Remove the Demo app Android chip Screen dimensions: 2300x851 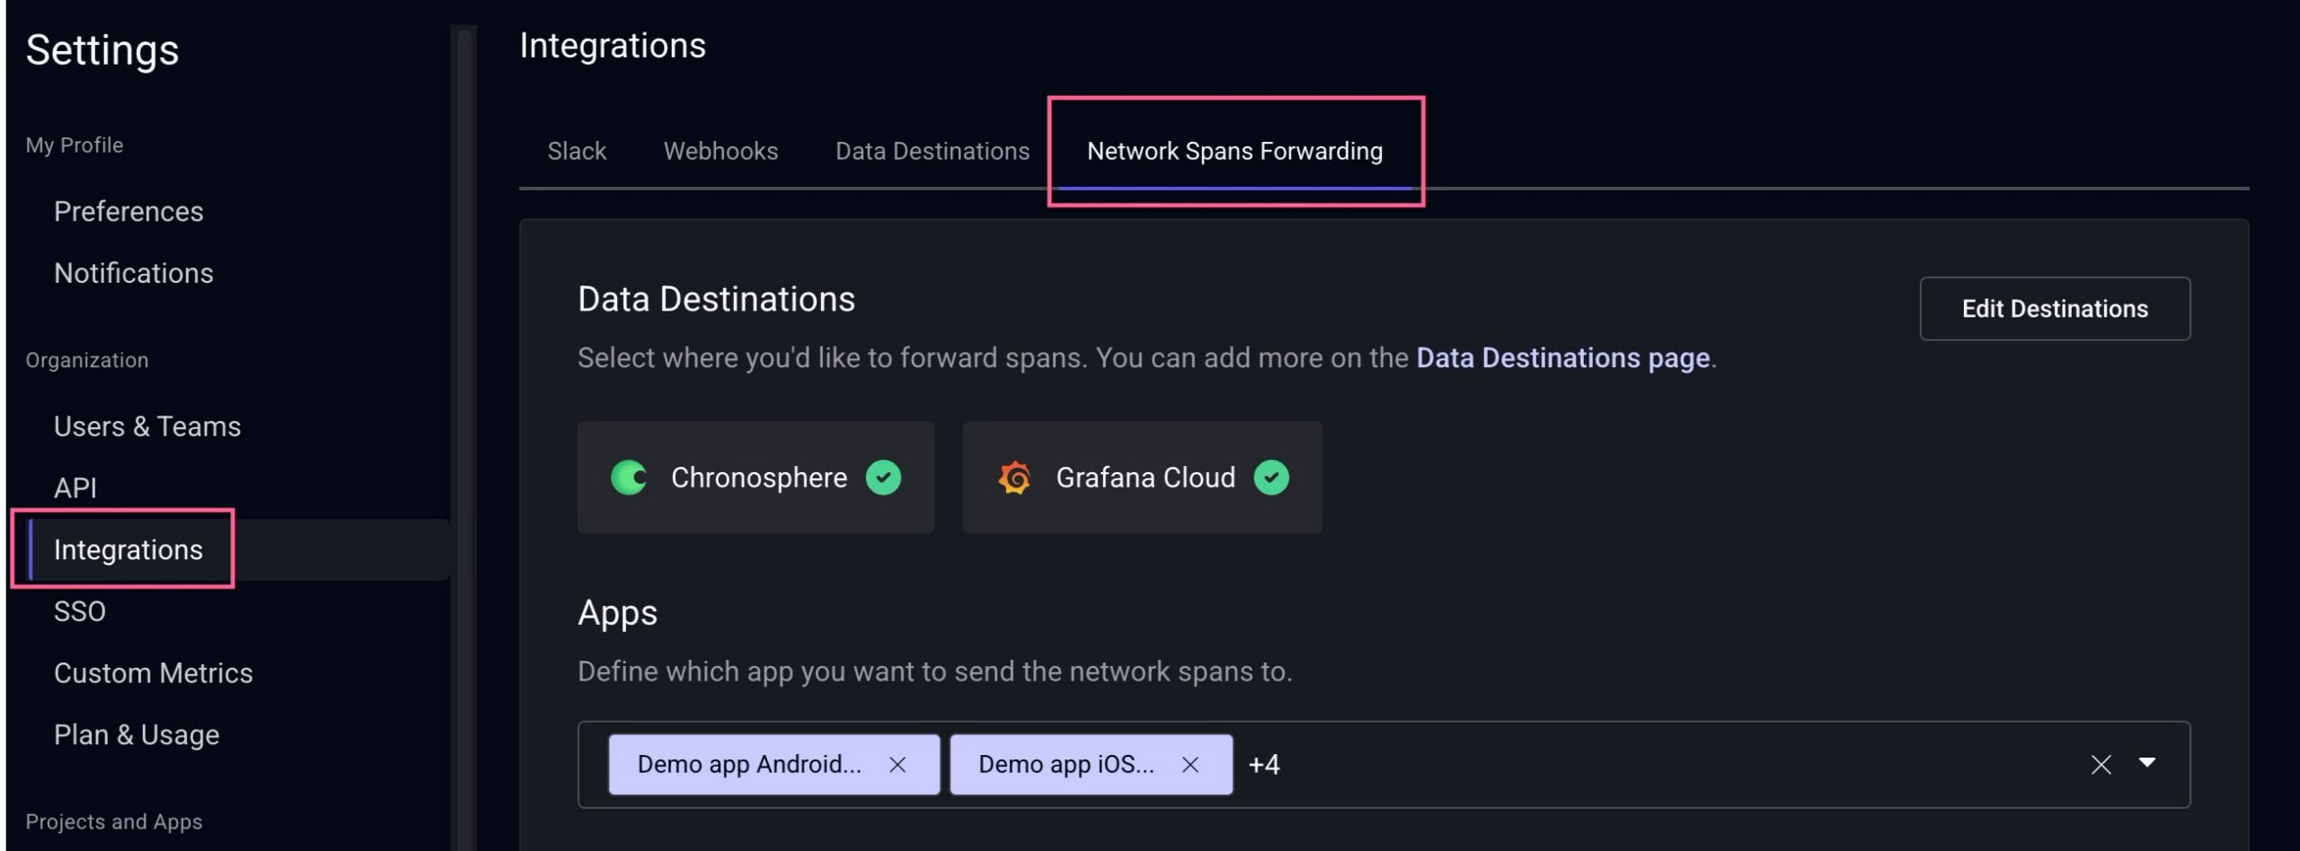(x=898, y=765)
